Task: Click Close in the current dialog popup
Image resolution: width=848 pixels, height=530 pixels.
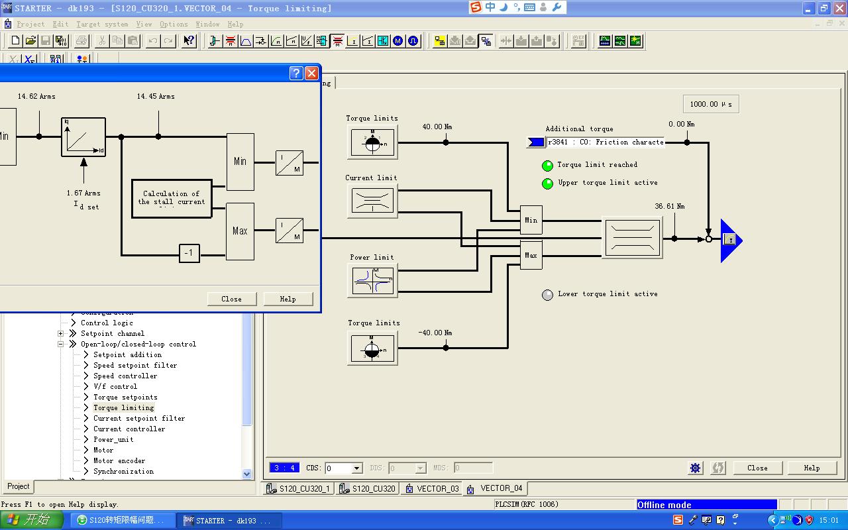Action: click(231, 299)
